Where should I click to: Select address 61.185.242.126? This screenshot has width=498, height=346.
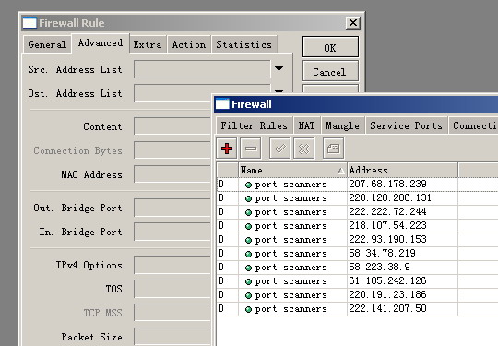387,280
